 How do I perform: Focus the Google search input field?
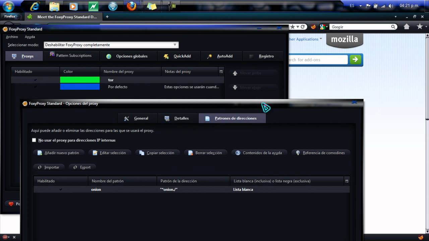[x=360, y=27]
